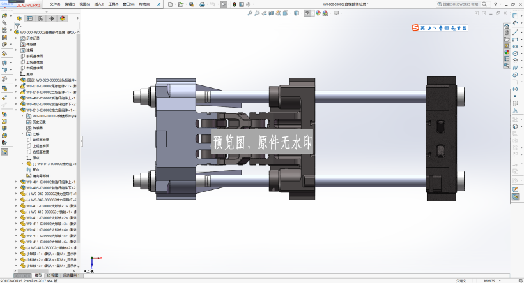Viewport: 524px width, 283px height.
Task: Open the File Explorer task pane icon
Action: click(507, 39)
